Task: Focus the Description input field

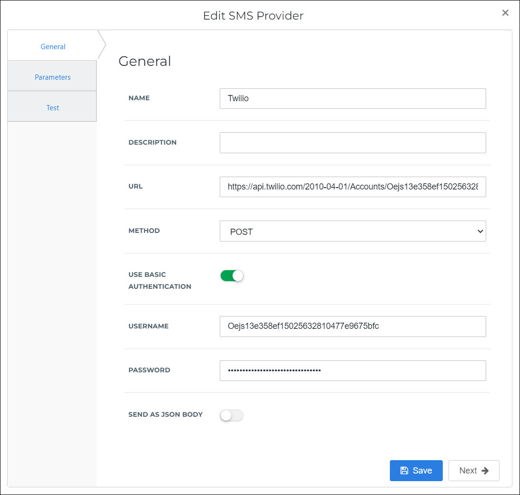Action: coord(353,143)
